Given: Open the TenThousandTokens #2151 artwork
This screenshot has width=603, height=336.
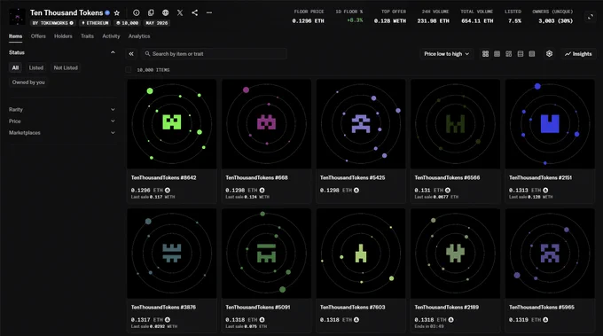Looking at the screenshot, I should click(x=550, y=124).
